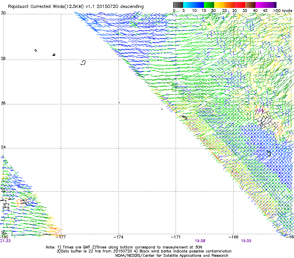The width and height of the screenshot is (294, 258).
Task: Click the '0' legend scale label
Action: [174, 11]
